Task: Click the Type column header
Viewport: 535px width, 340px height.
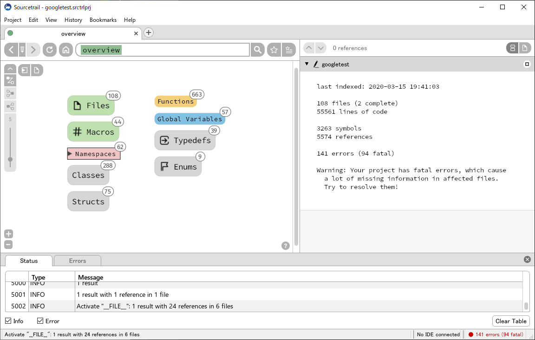Action: click(52, 277)
